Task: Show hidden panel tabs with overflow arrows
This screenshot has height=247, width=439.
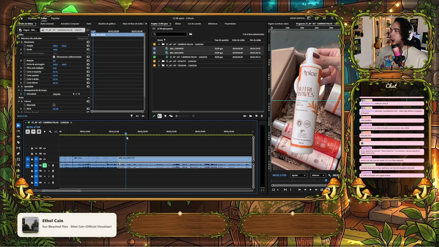Action: tap(146, 24)
